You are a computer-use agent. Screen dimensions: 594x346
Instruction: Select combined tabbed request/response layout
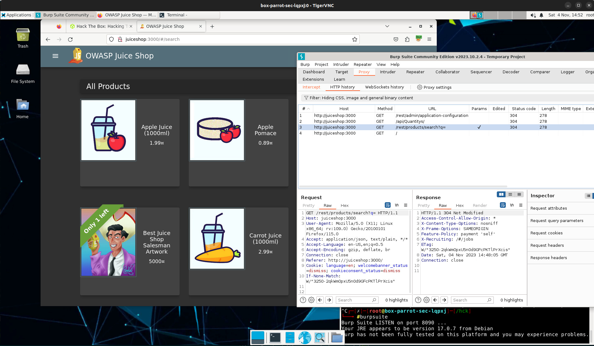pyautogui.click(x=519, y=194)
